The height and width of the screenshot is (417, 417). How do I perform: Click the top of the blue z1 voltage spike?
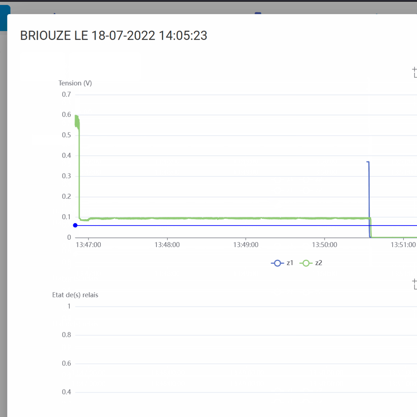click(368, 162)
